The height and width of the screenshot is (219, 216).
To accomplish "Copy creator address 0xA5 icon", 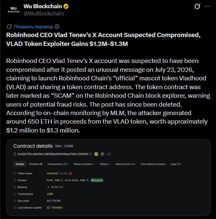I will pyautogui.click(x=62, y=180).
